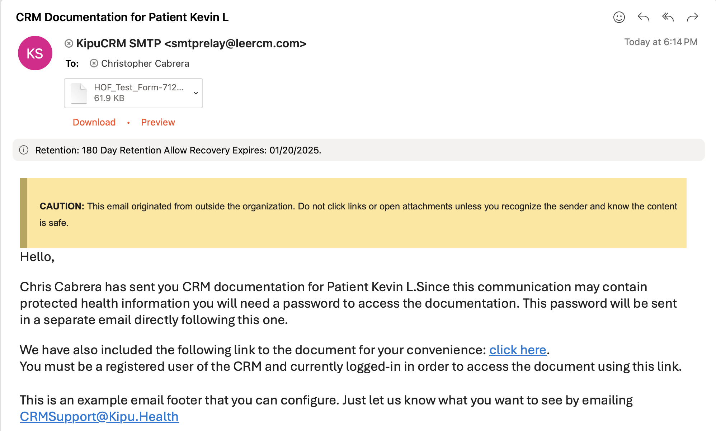Click the retention info circle icon

click(24, 150)
